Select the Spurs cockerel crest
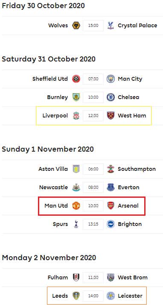163x305 pixels. (76, 224)
